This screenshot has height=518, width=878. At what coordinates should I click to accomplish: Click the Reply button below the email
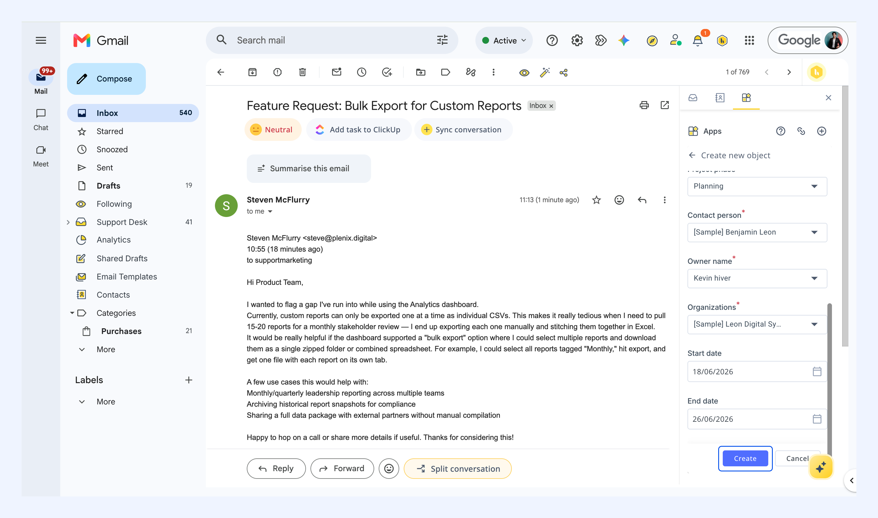point(276,468)
